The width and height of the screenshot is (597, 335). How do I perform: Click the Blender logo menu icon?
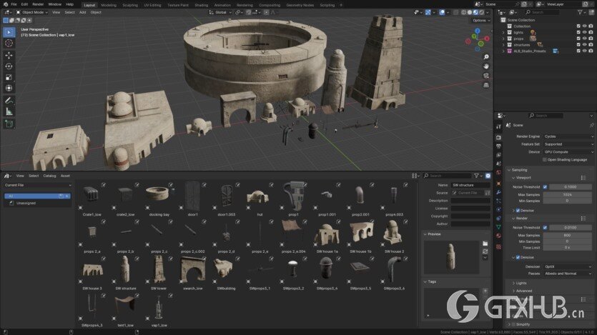[5, 4]
